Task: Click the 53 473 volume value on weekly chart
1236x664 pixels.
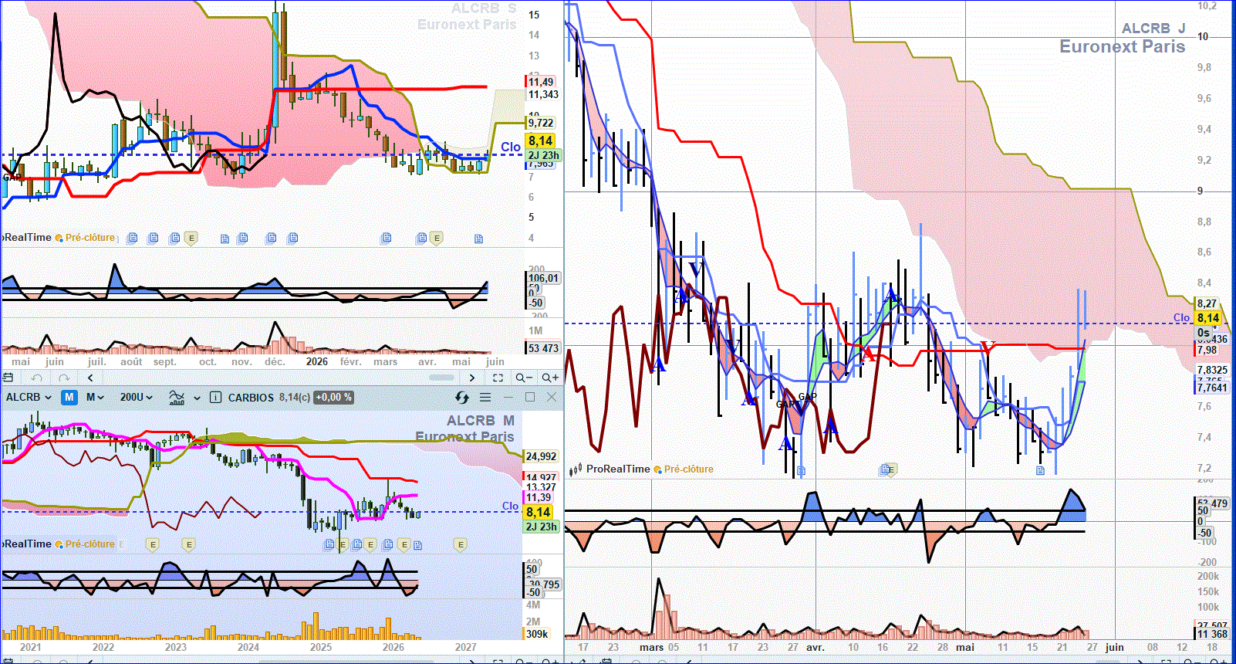Action: click(x=544, y=348)
